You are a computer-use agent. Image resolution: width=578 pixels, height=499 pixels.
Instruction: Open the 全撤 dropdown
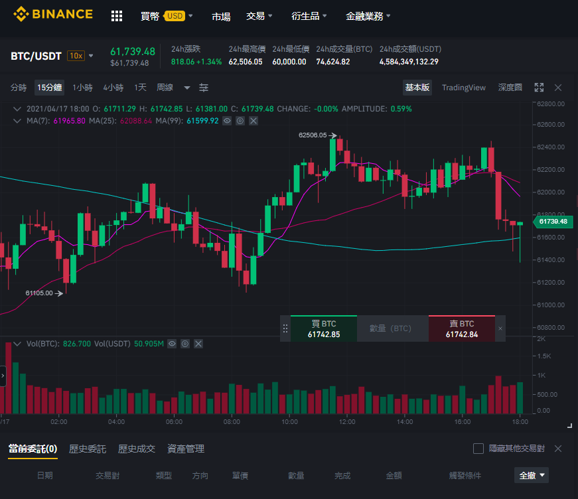coord(531,475)
